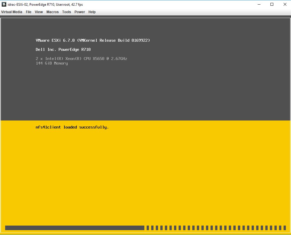Open the Help menu
291x235 pixels.
tap(92, 12)
